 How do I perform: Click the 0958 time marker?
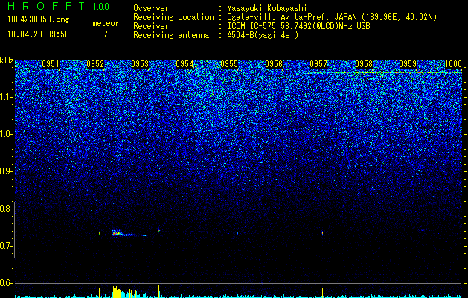tap(364, 64)
